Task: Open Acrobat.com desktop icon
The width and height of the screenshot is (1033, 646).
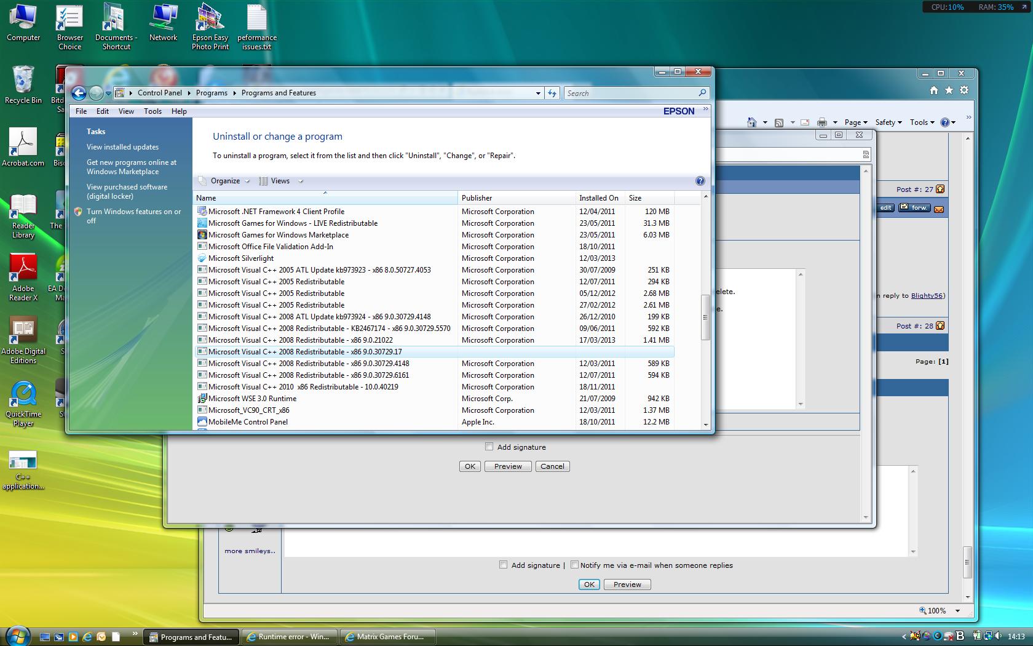Action: click(x=23, y=148)
